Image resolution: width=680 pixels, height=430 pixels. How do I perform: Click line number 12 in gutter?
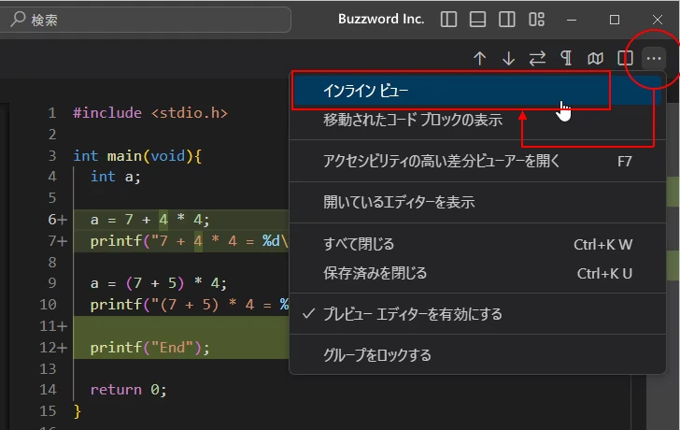click(49, 348)
